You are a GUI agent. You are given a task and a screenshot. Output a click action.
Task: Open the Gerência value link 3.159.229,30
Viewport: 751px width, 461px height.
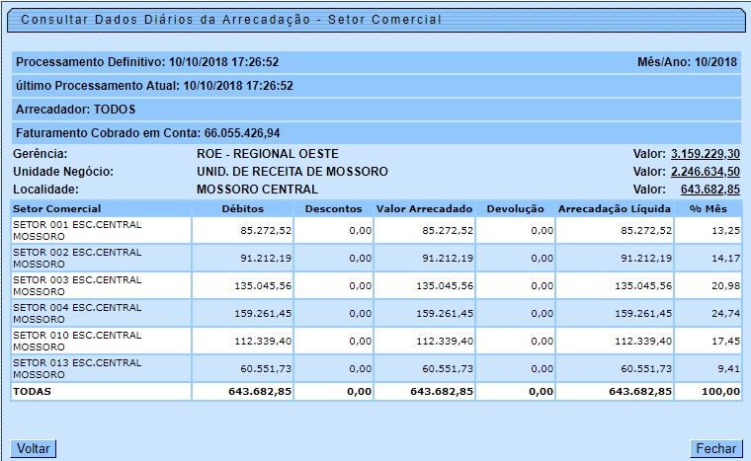pos(705,154)
